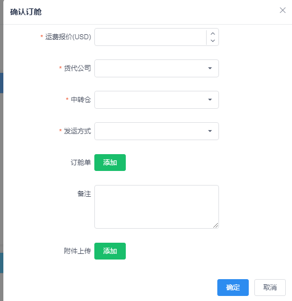Image resolution: width=292 pixels, height=301 pixels.
Task: Increase 运费报价 with the up arrow
Action: 213,34
